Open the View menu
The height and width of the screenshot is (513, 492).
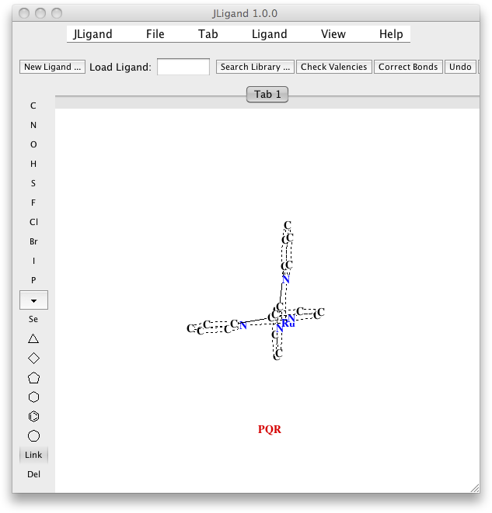pyautogui.click(x=333, y=34)
